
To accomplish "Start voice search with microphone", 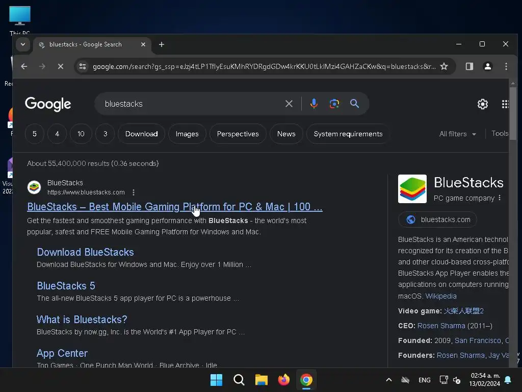I will (314, 104).
